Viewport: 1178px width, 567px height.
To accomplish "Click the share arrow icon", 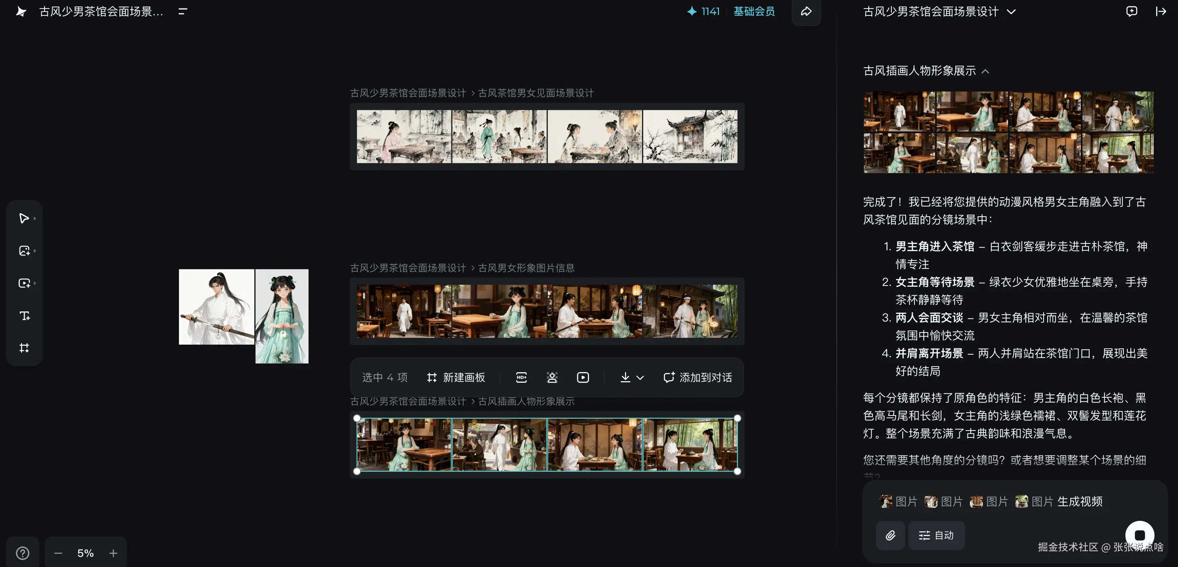I will click(x=806, y=11).
